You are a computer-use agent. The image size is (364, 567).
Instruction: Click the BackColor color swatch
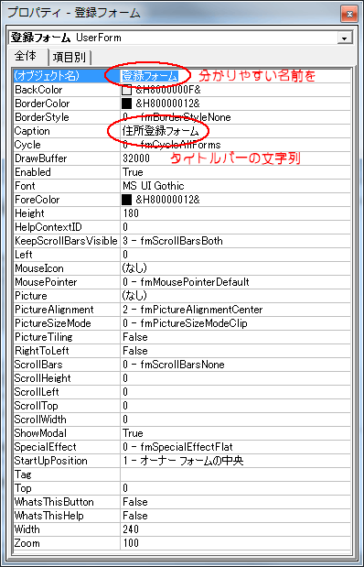point(126,90)
